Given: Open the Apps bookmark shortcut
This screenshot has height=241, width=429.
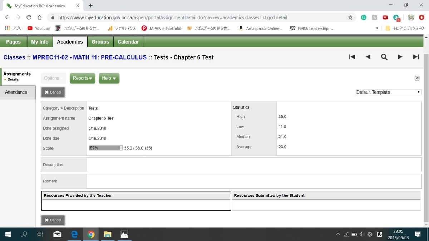Looking at the screenshot, I should pyautogui.click(x=13, y=28).
